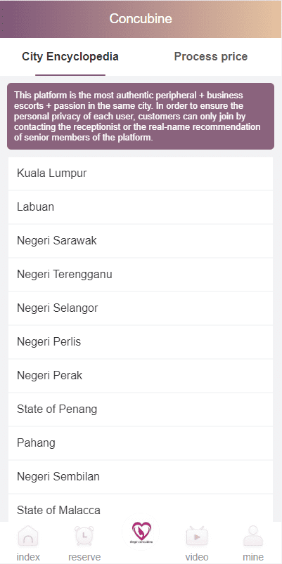Image resolution: width=282 pixels, height=564 pixels.
Task: Open Negeri Perlis entry
Action: [141, 342]
